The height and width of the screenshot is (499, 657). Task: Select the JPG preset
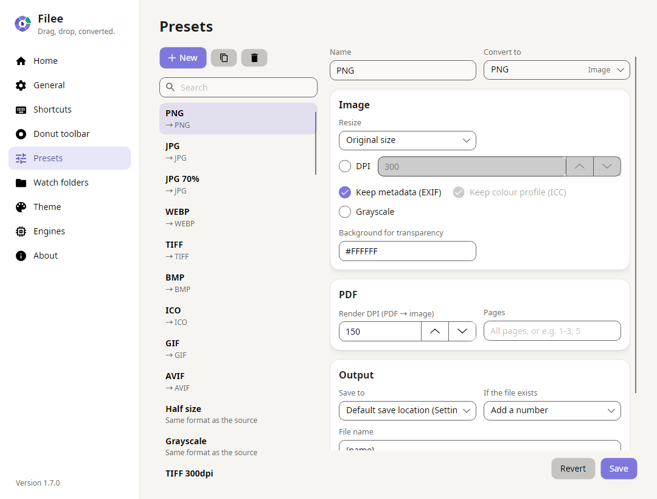238,152
